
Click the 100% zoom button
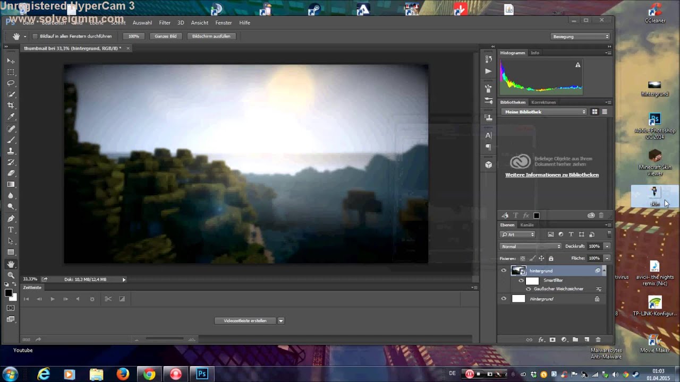pos(134,37)
